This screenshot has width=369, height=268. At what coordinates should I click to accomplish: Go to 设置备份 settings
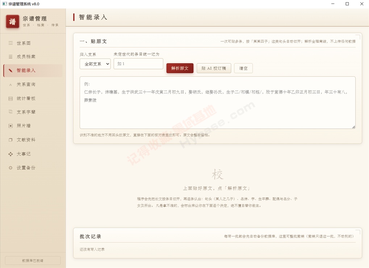(x=33, y=168)
